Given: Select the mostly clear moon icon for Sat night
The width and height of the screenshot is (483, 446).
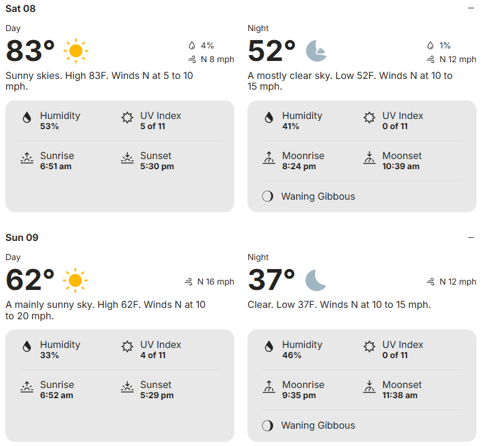Looking at the screenshot, I should click(x=316, y=51).
